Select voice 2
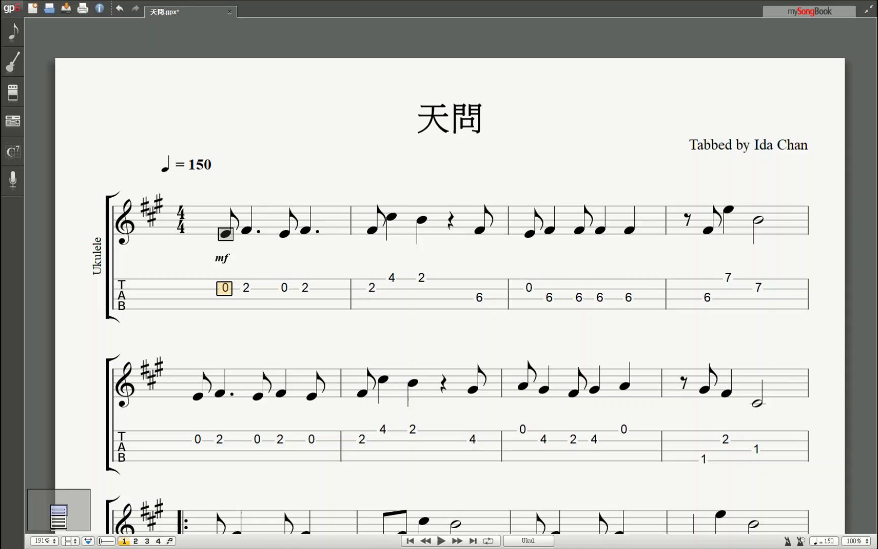Image resolution: width=878 pixels, height=549 pixels. coord(136,541)
